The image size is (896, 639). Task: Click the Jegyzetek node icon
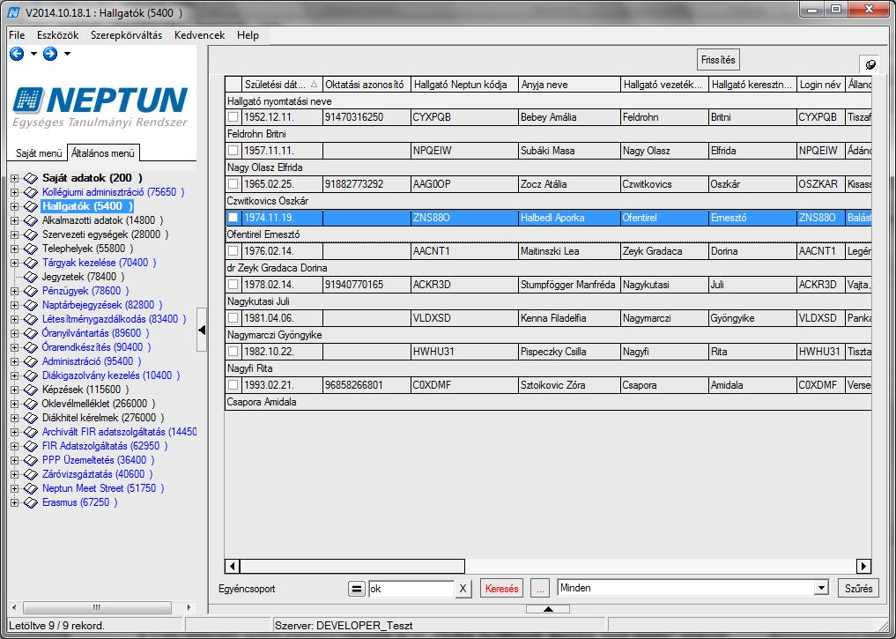(30, 277)
